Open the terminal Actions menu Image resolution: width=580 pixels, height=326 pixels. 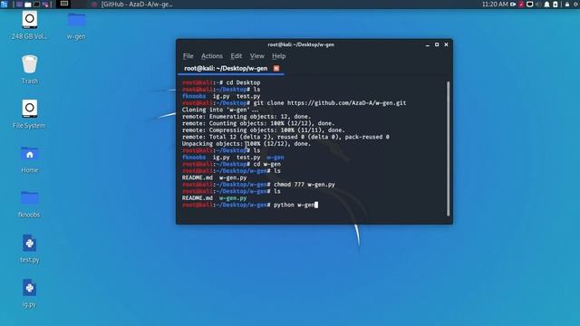[x=212, y=56]
